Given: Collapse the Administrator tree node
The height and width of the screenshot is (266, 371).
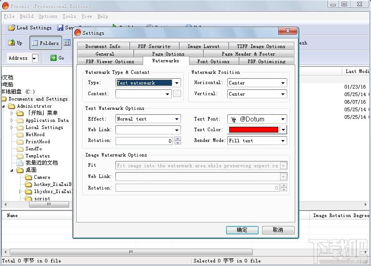Looking at the screenshot, I should pyautogui.click(x=3, y=106).
